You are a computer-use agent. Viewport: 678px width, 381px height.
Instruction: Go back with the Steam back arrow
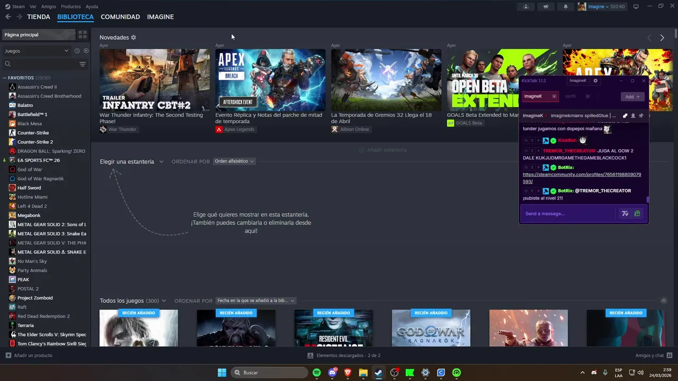point(8,17)
